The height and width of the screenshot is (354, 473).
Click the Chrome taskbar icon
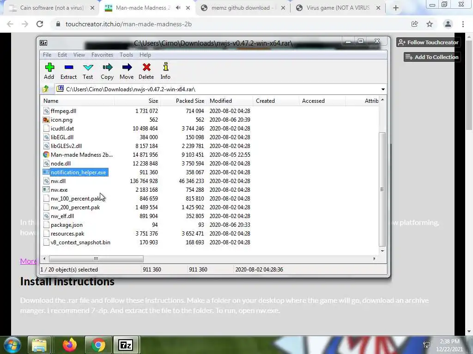coord(98,345)
